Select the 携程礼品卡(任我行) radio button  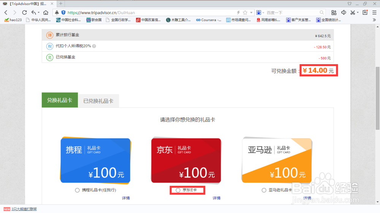[x=77, y=190]
